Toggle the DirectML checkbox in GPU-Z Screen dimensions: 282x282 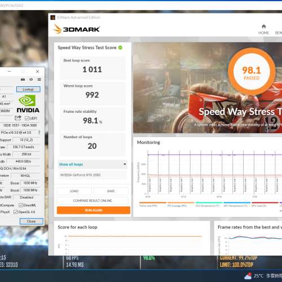(21, 205)
